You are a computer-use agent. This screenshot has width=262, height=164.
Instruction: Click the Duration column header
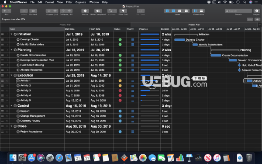pyautogui.click(x=166, y=29)
